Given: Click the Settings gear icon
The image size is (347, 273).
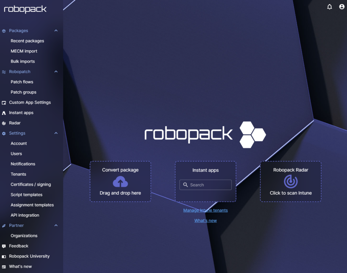Looking at the screenshot, I should pos(4,133).
